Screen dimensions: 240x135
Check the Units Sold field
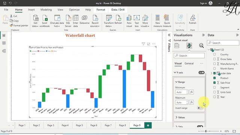pyautogui.click(x=214, y=92)
